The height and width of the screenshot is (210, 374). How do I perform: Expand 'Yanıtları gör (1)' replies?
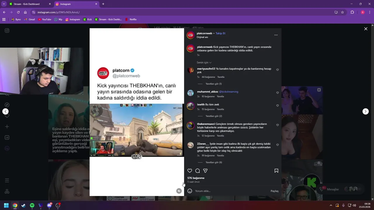coord(214,84)
